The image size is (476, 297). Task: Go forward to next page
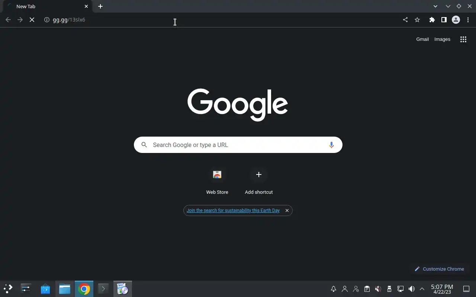(20, 20)
